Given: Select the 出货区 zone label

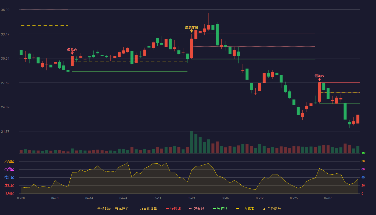Looking at the screenshot, I should [x=9, y=169].
